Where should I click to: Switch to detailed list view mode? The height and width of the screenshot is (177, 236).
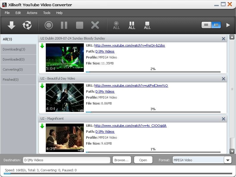coord(216,25)
